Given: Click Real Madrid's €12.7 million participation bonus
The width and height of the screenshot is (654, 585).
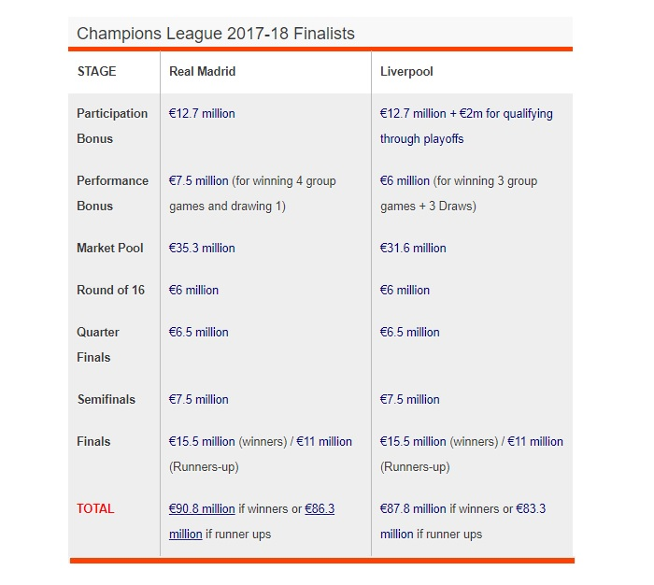Looking at the screenshot, I should click(202, 113).
